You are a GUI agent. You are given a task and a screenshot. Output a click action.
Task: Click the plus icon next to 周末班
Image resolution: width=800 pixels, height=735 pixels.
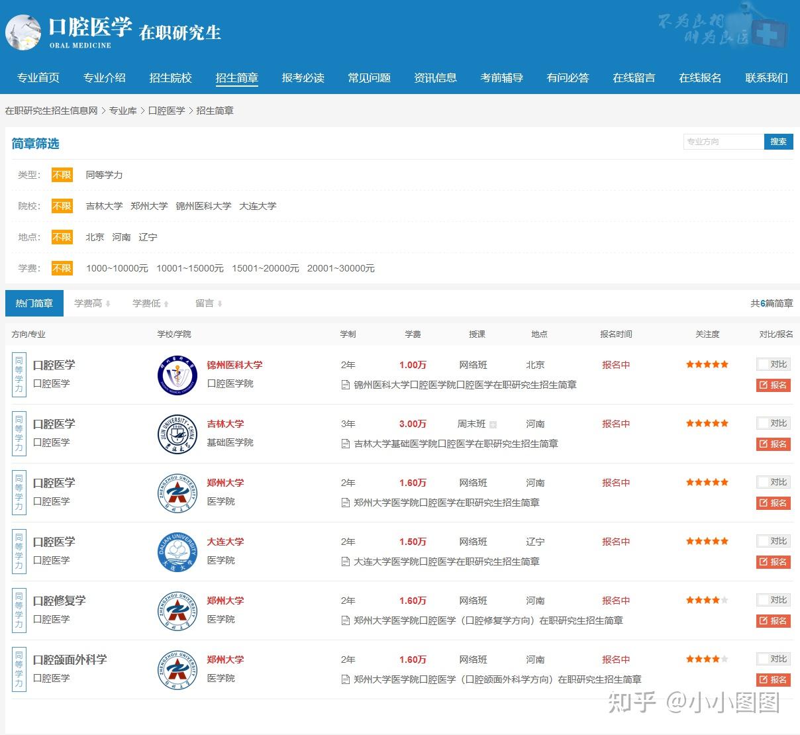click(493, 424)
